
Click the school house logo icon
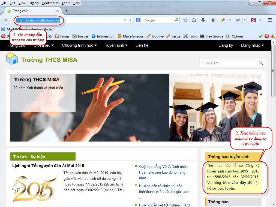pos(12,58)
